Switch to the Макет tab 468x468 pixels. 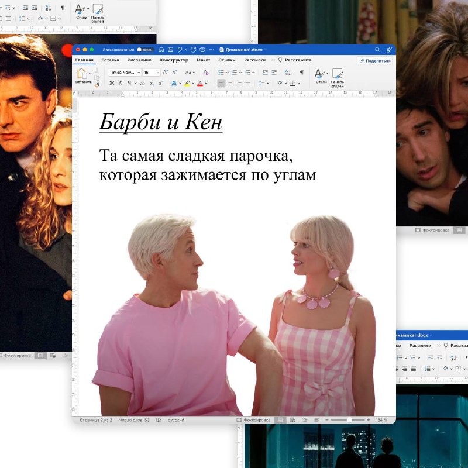coord(203,60)
